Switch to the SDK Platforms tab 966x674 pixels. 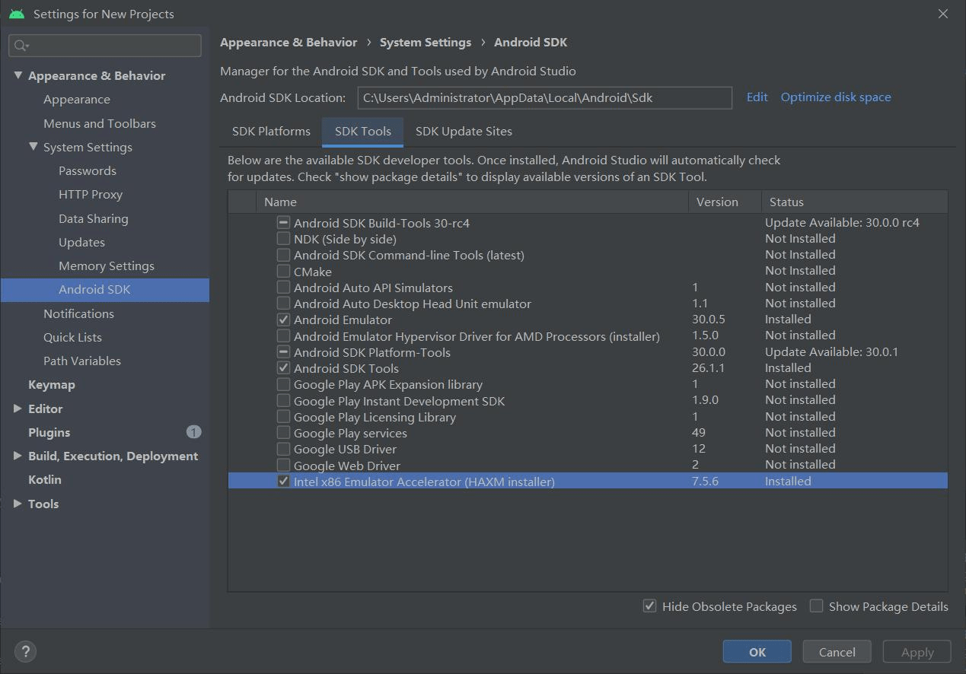(x=271, y=131)
